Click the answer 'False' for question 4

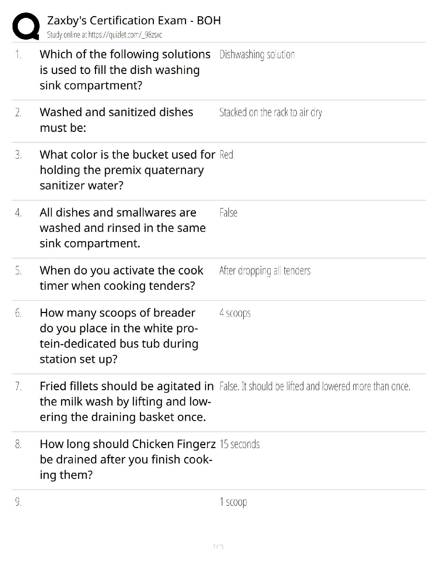click(x=228, y=213)
